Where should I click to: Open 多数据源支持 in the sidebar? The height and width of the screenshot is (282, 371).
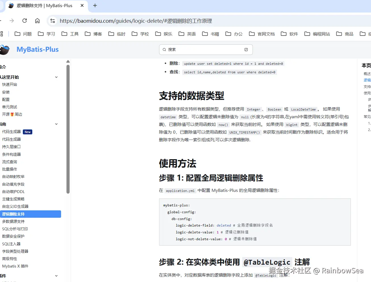point(13,221)
